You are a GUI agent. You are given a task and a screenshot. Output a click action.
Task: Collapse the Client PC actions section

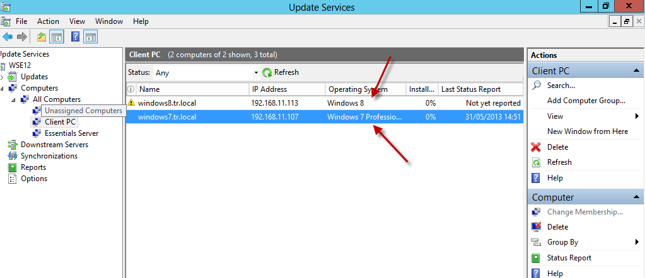tap(637, 71)
